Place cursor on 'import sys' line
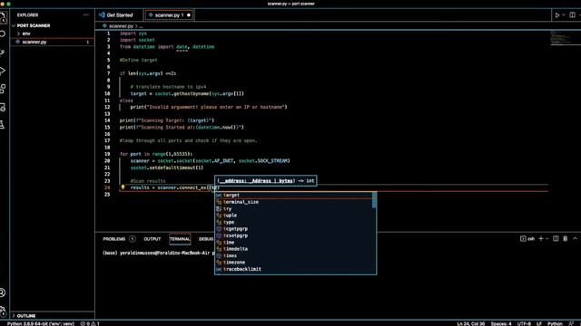This screenshot has height=326, width=581. [x=133, y=34]
